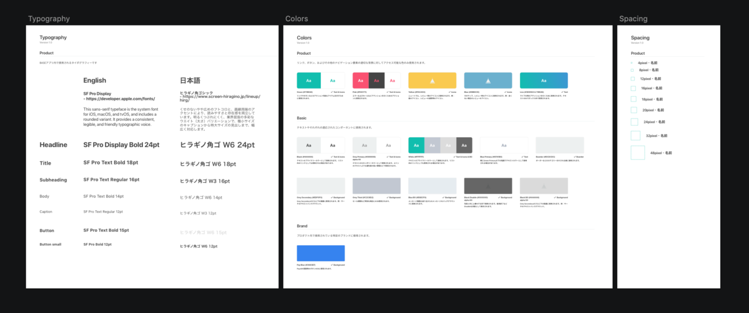Select 'SF Pro Text Bold 15pt' button sample
This screenshot has width=749, height=313.
106,230
